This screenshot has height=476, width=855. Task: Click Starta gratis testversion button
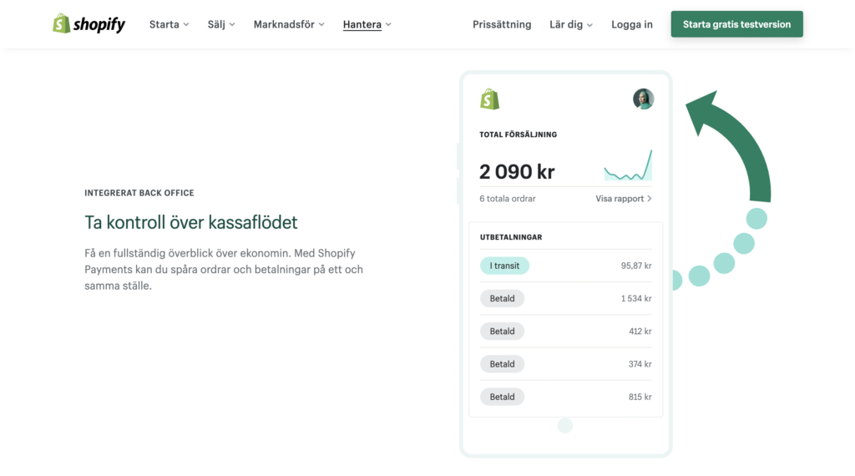(736, 24)
